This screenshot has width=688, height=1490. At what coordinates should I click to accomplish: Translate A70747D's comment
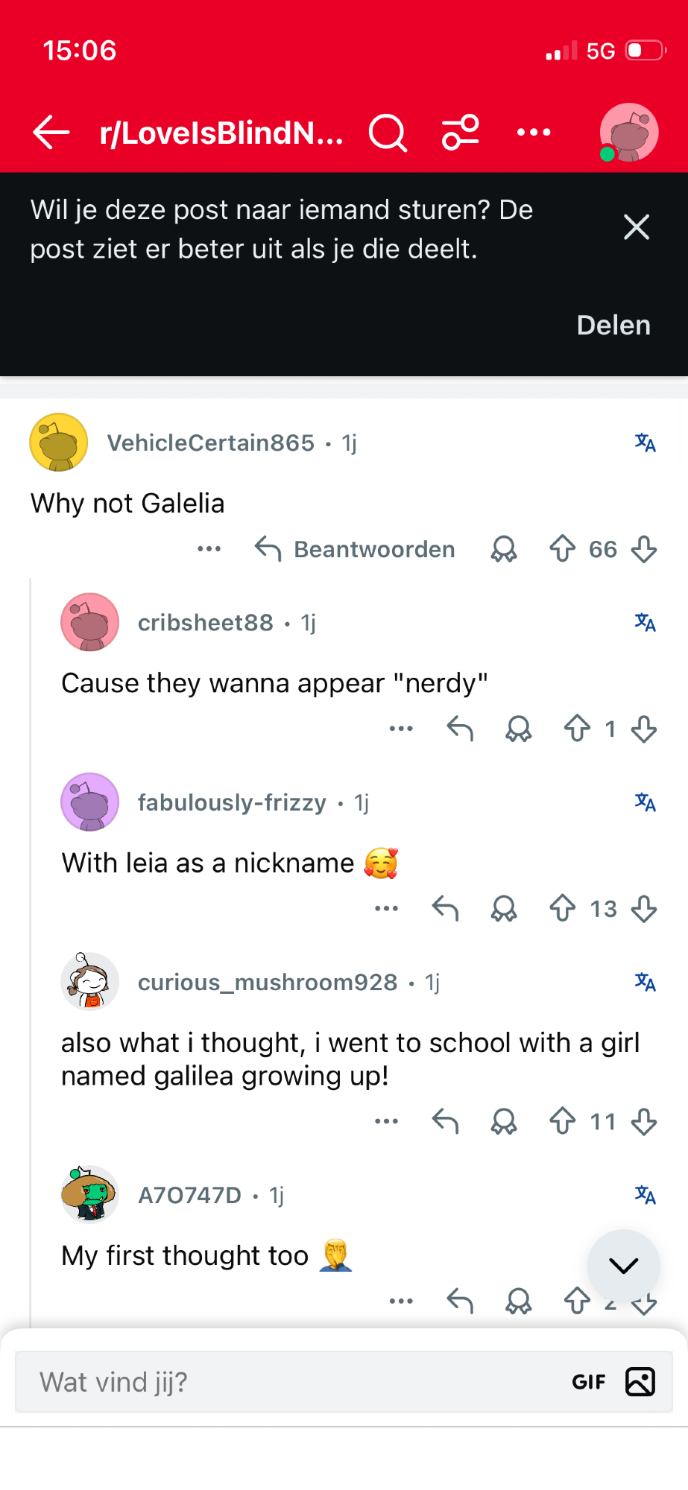(x=646, y=1196)
